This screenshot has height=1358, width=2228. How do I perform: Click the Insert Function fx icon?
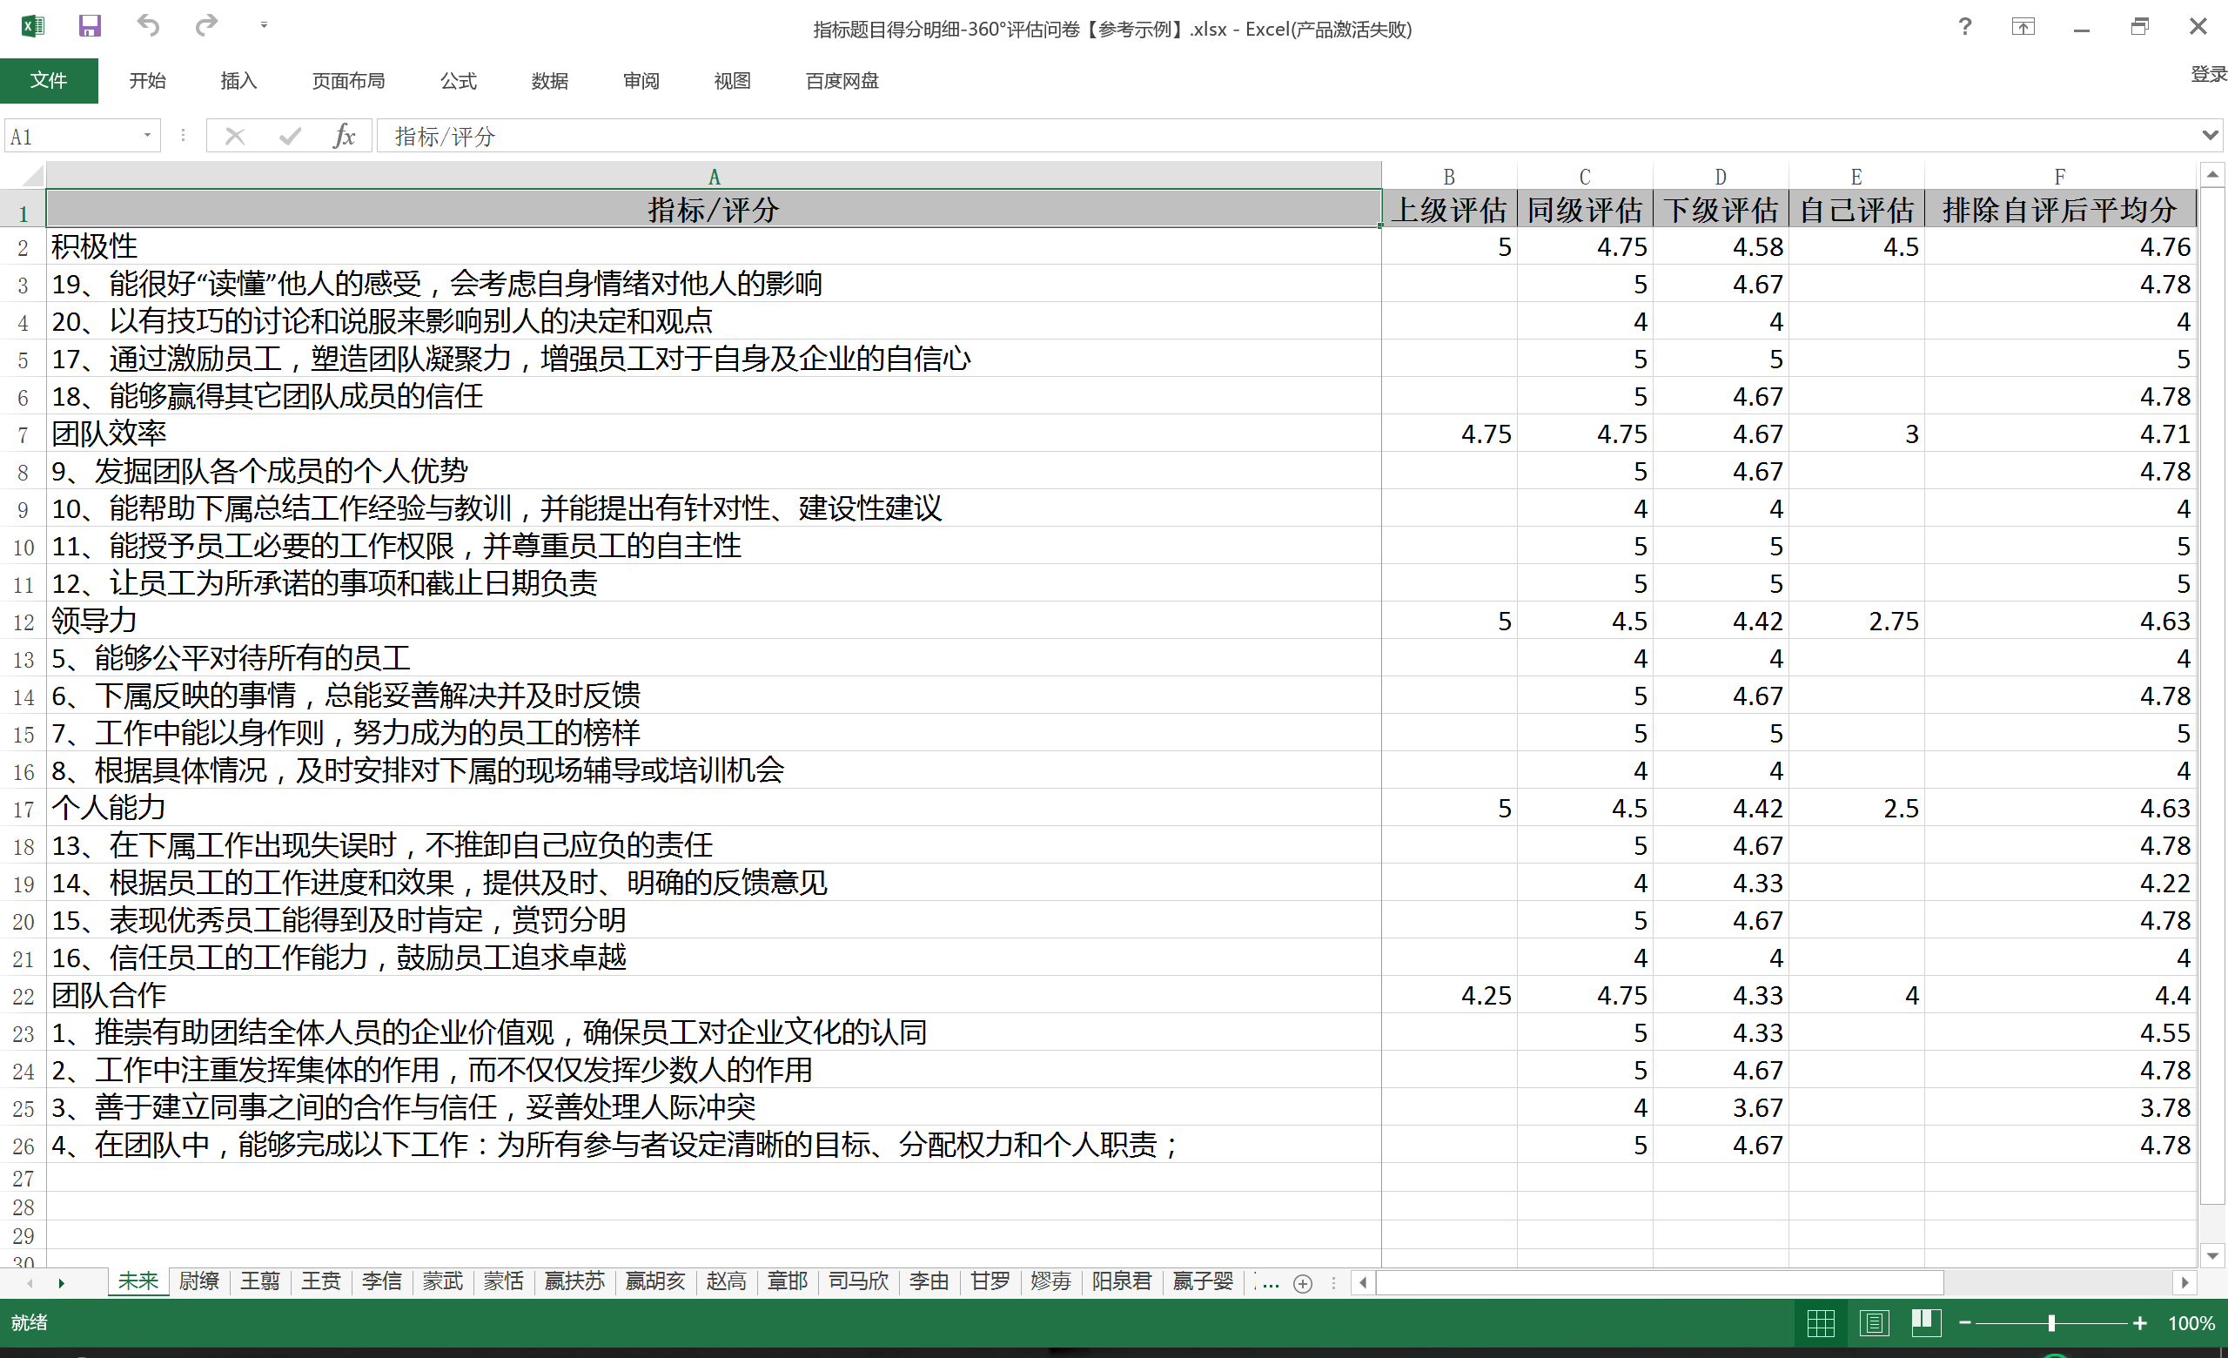click(344, 137)
